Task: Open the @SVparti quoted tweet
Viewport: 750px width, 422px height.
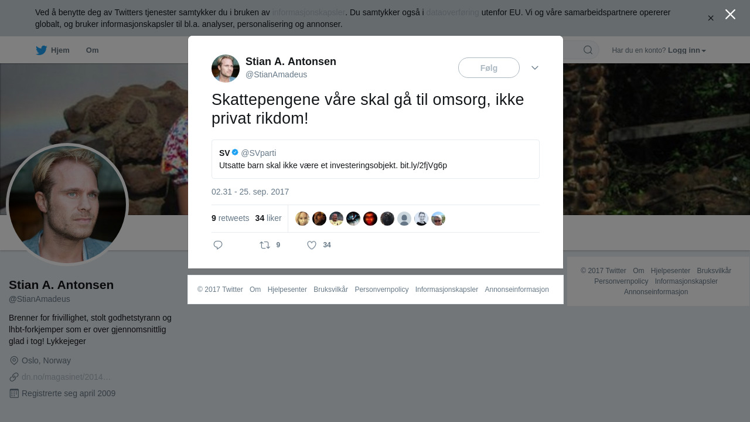Action: (375, 159)
